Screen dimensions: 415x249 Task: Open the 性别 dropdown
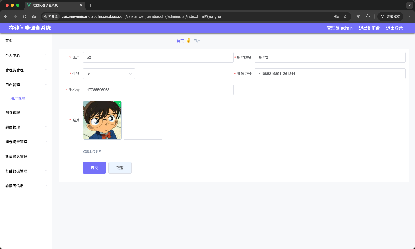click(x=109, y=74)
